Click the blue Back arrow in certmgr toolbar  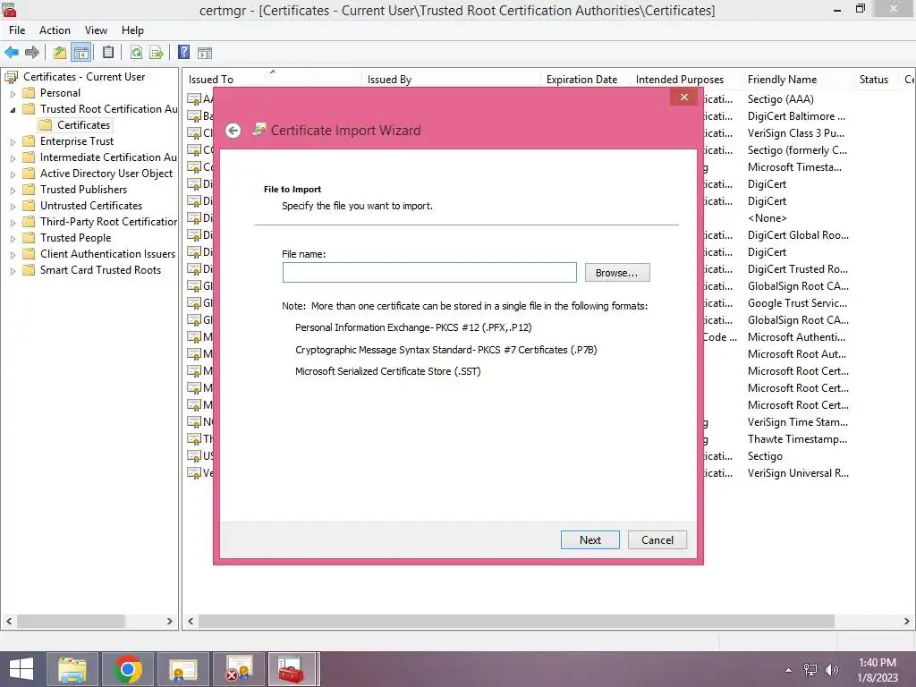[x=12, y=53]
